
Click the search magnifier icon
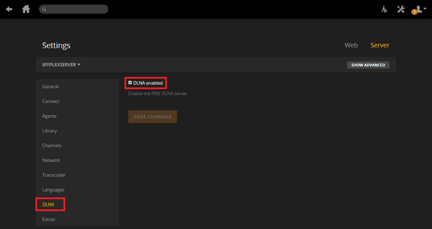point(45,9)
